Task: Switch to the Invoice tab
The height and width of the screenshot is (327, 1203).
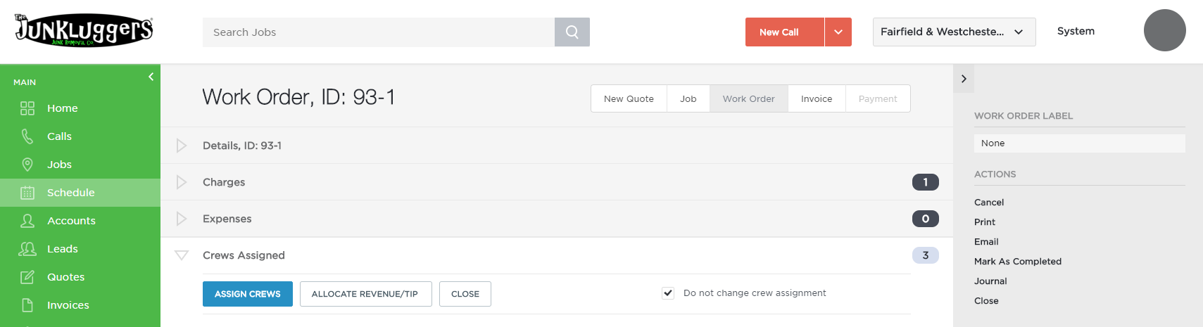Action: coord(817,98)
